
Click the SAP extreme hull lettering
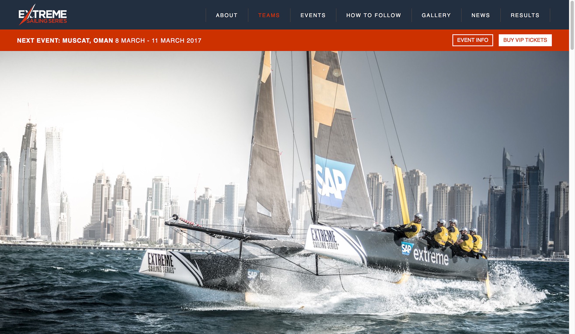click(x=425, y=253)
